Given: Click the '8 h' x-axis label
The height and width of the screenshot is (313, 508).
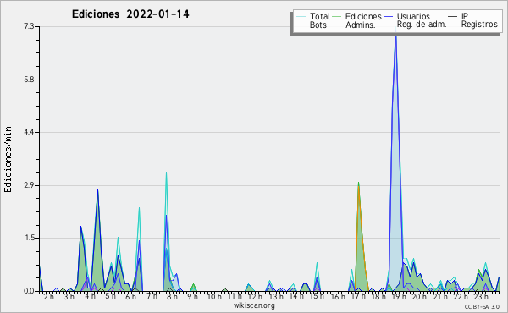Looking at the screenshot, I should pyautogui.click(x=172, y=296).
